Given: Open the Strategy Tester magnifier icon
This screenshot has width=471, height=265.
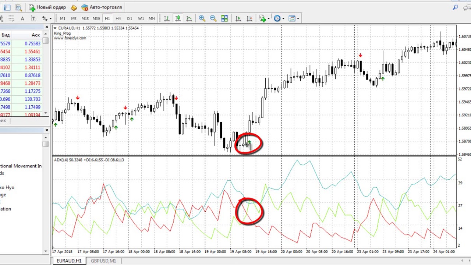Looking at the screenshot, I should 18,7.
